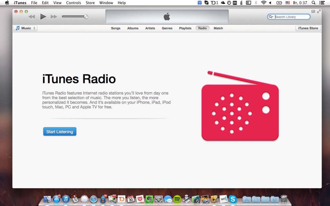This screenshot has height=206, width=330.
Task: Open Todoist from the dock
Action: point(121,199)
